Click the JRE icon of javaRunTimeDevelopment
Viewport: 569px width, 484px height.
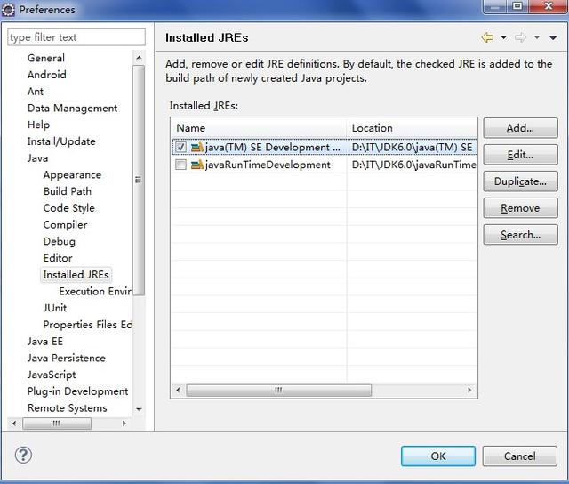(196, 165)
